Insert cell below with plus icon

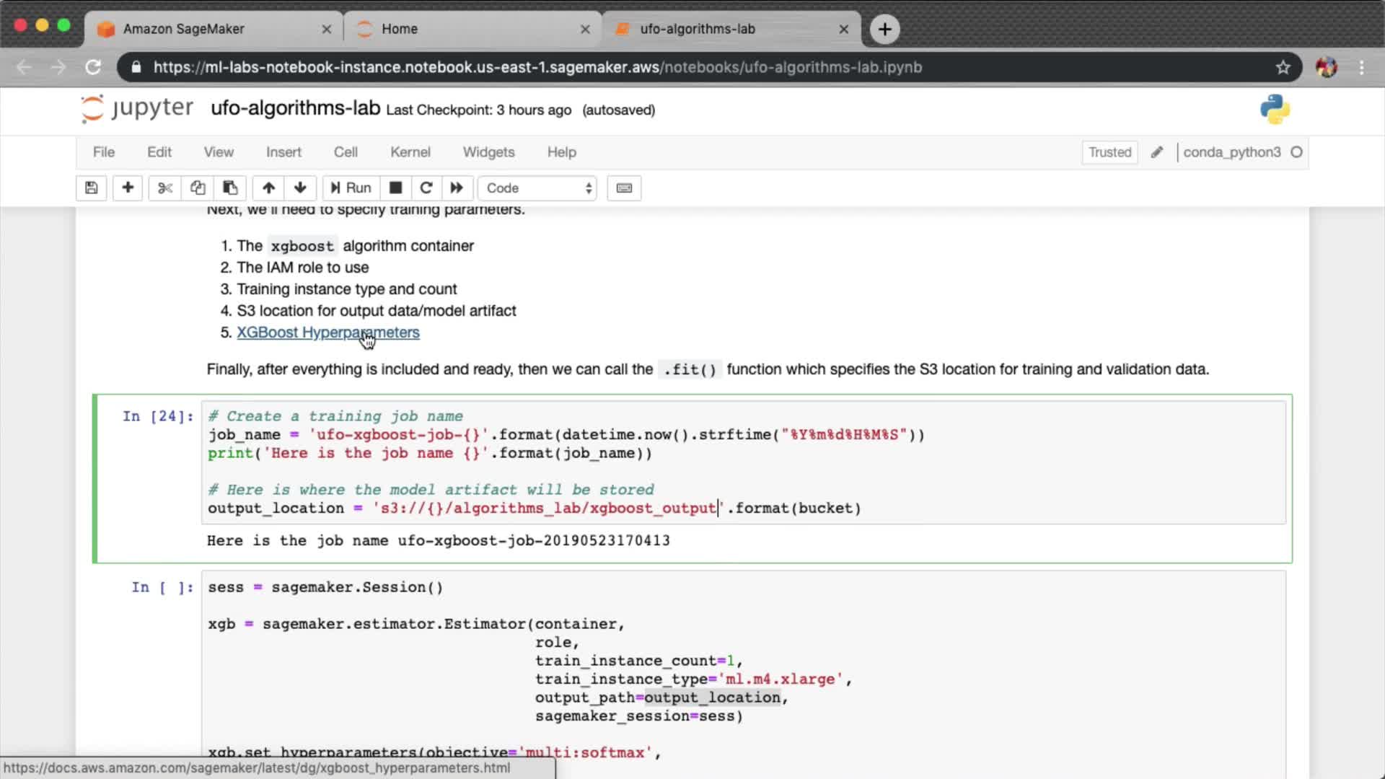coord(128,188)
